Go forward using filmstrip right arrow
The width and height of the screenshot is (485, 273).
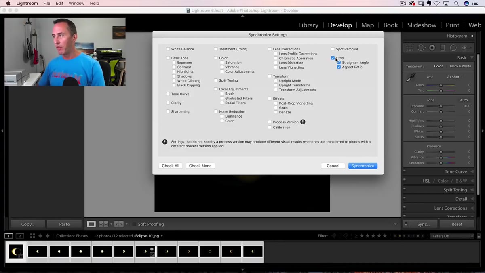click(x=47, y=236)
